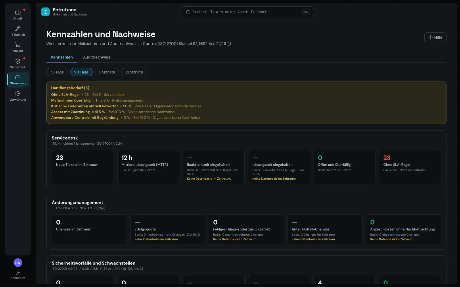
Task: Click Basis: 16 offene Tickets text
Action: pos(335,170)
